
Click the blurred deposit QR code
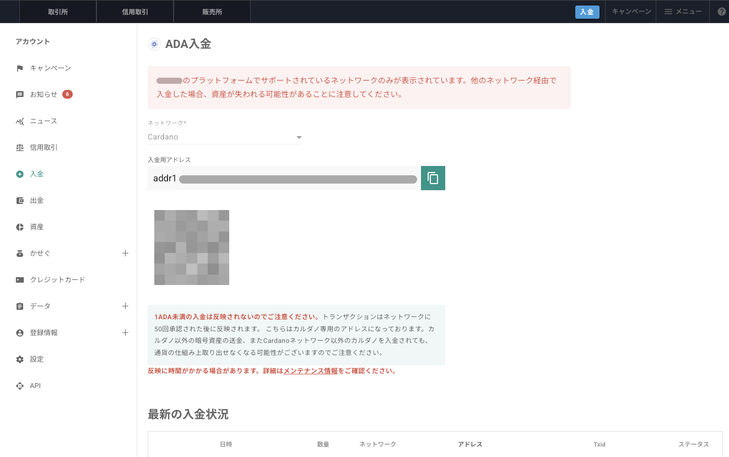(192, 248)
